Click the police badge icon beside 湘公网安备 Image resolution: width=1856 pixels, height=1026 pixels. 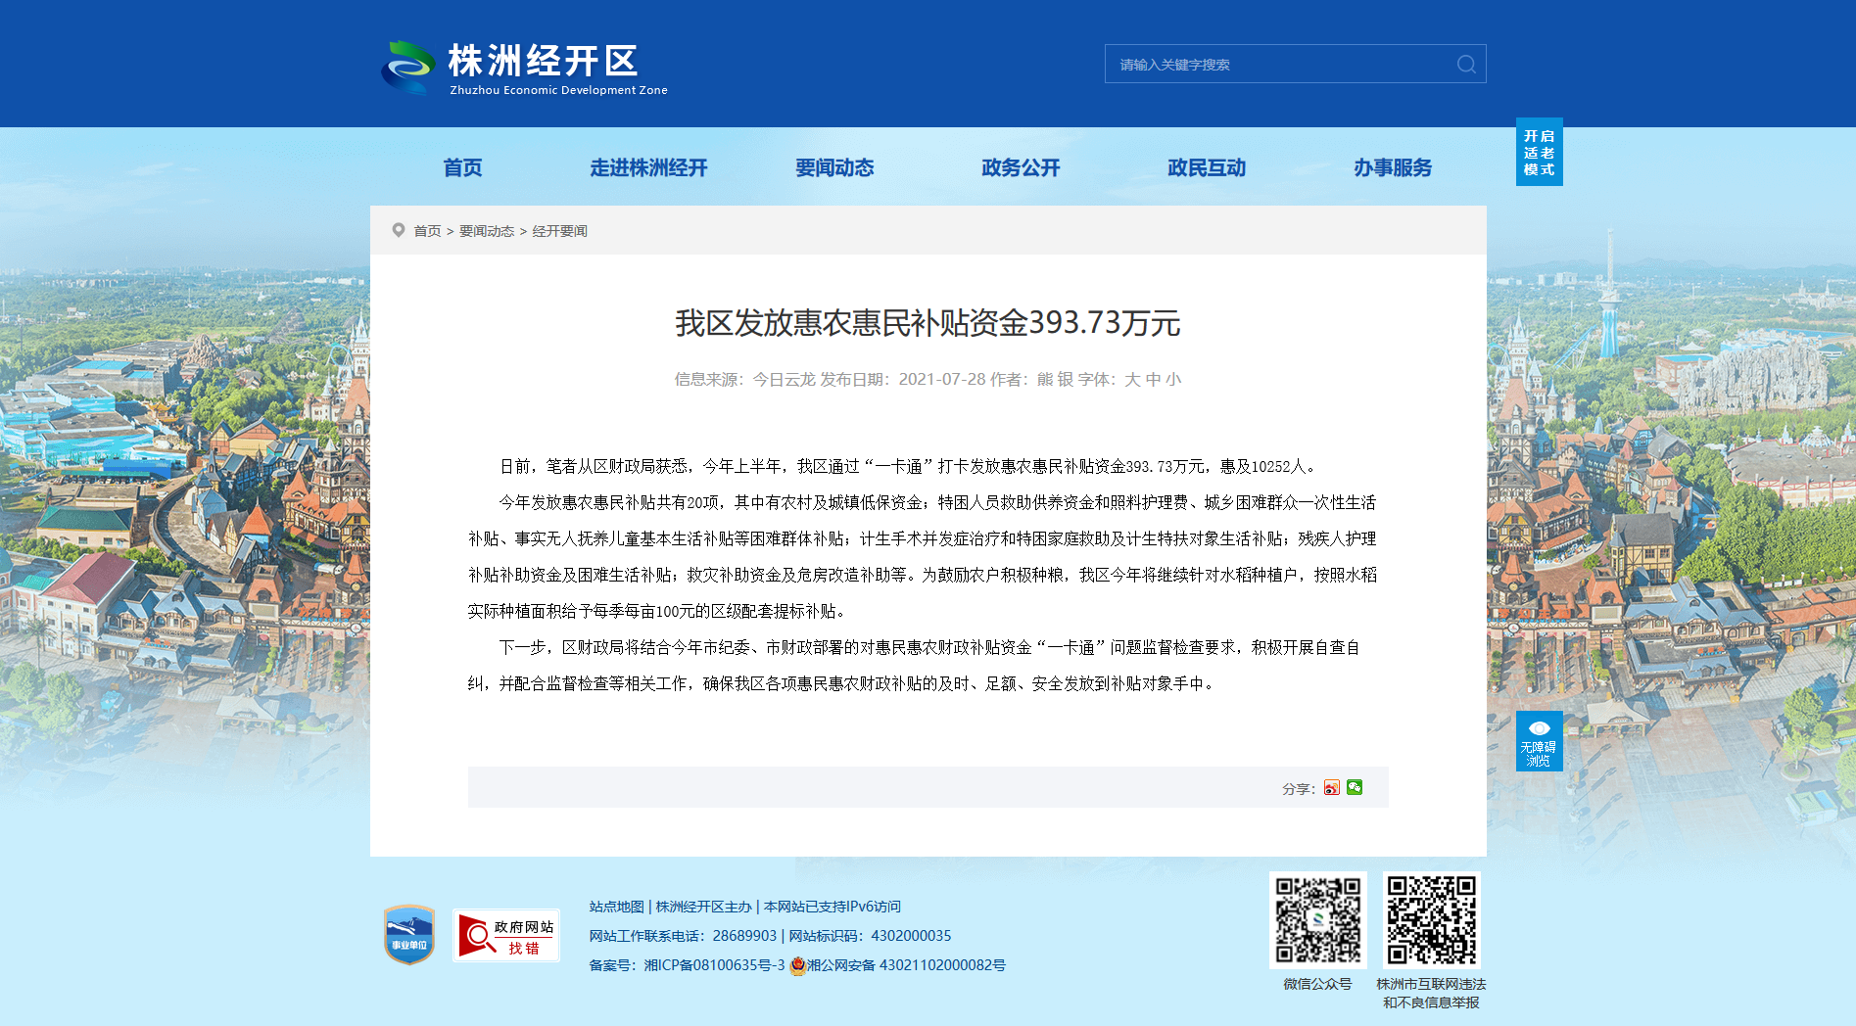[x=797, y=965]
